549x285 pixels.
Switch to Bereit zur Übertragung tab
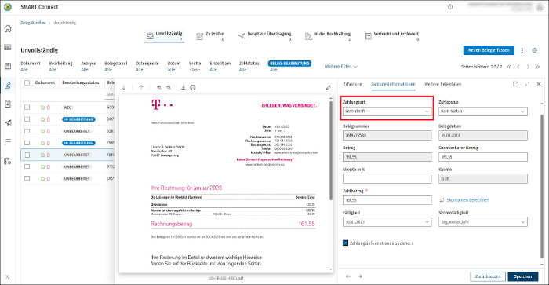(x=265, y=36)
